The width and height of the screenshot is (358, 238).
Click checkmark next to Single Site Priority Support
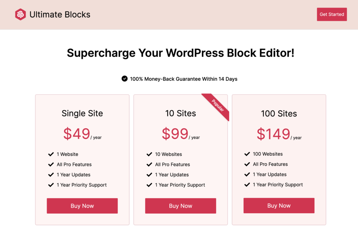pos(51,185)
